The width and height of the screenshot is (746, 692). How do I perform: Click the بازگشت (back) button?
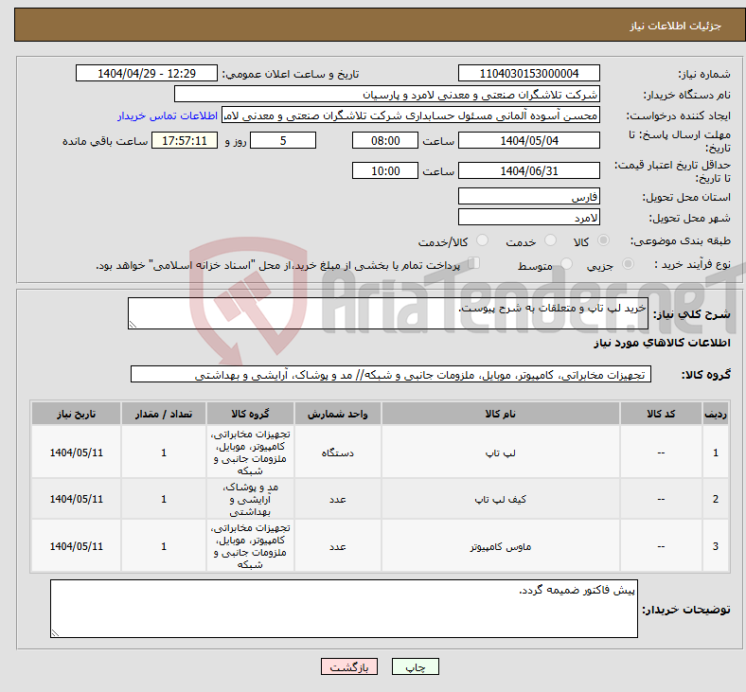[349, 666]
